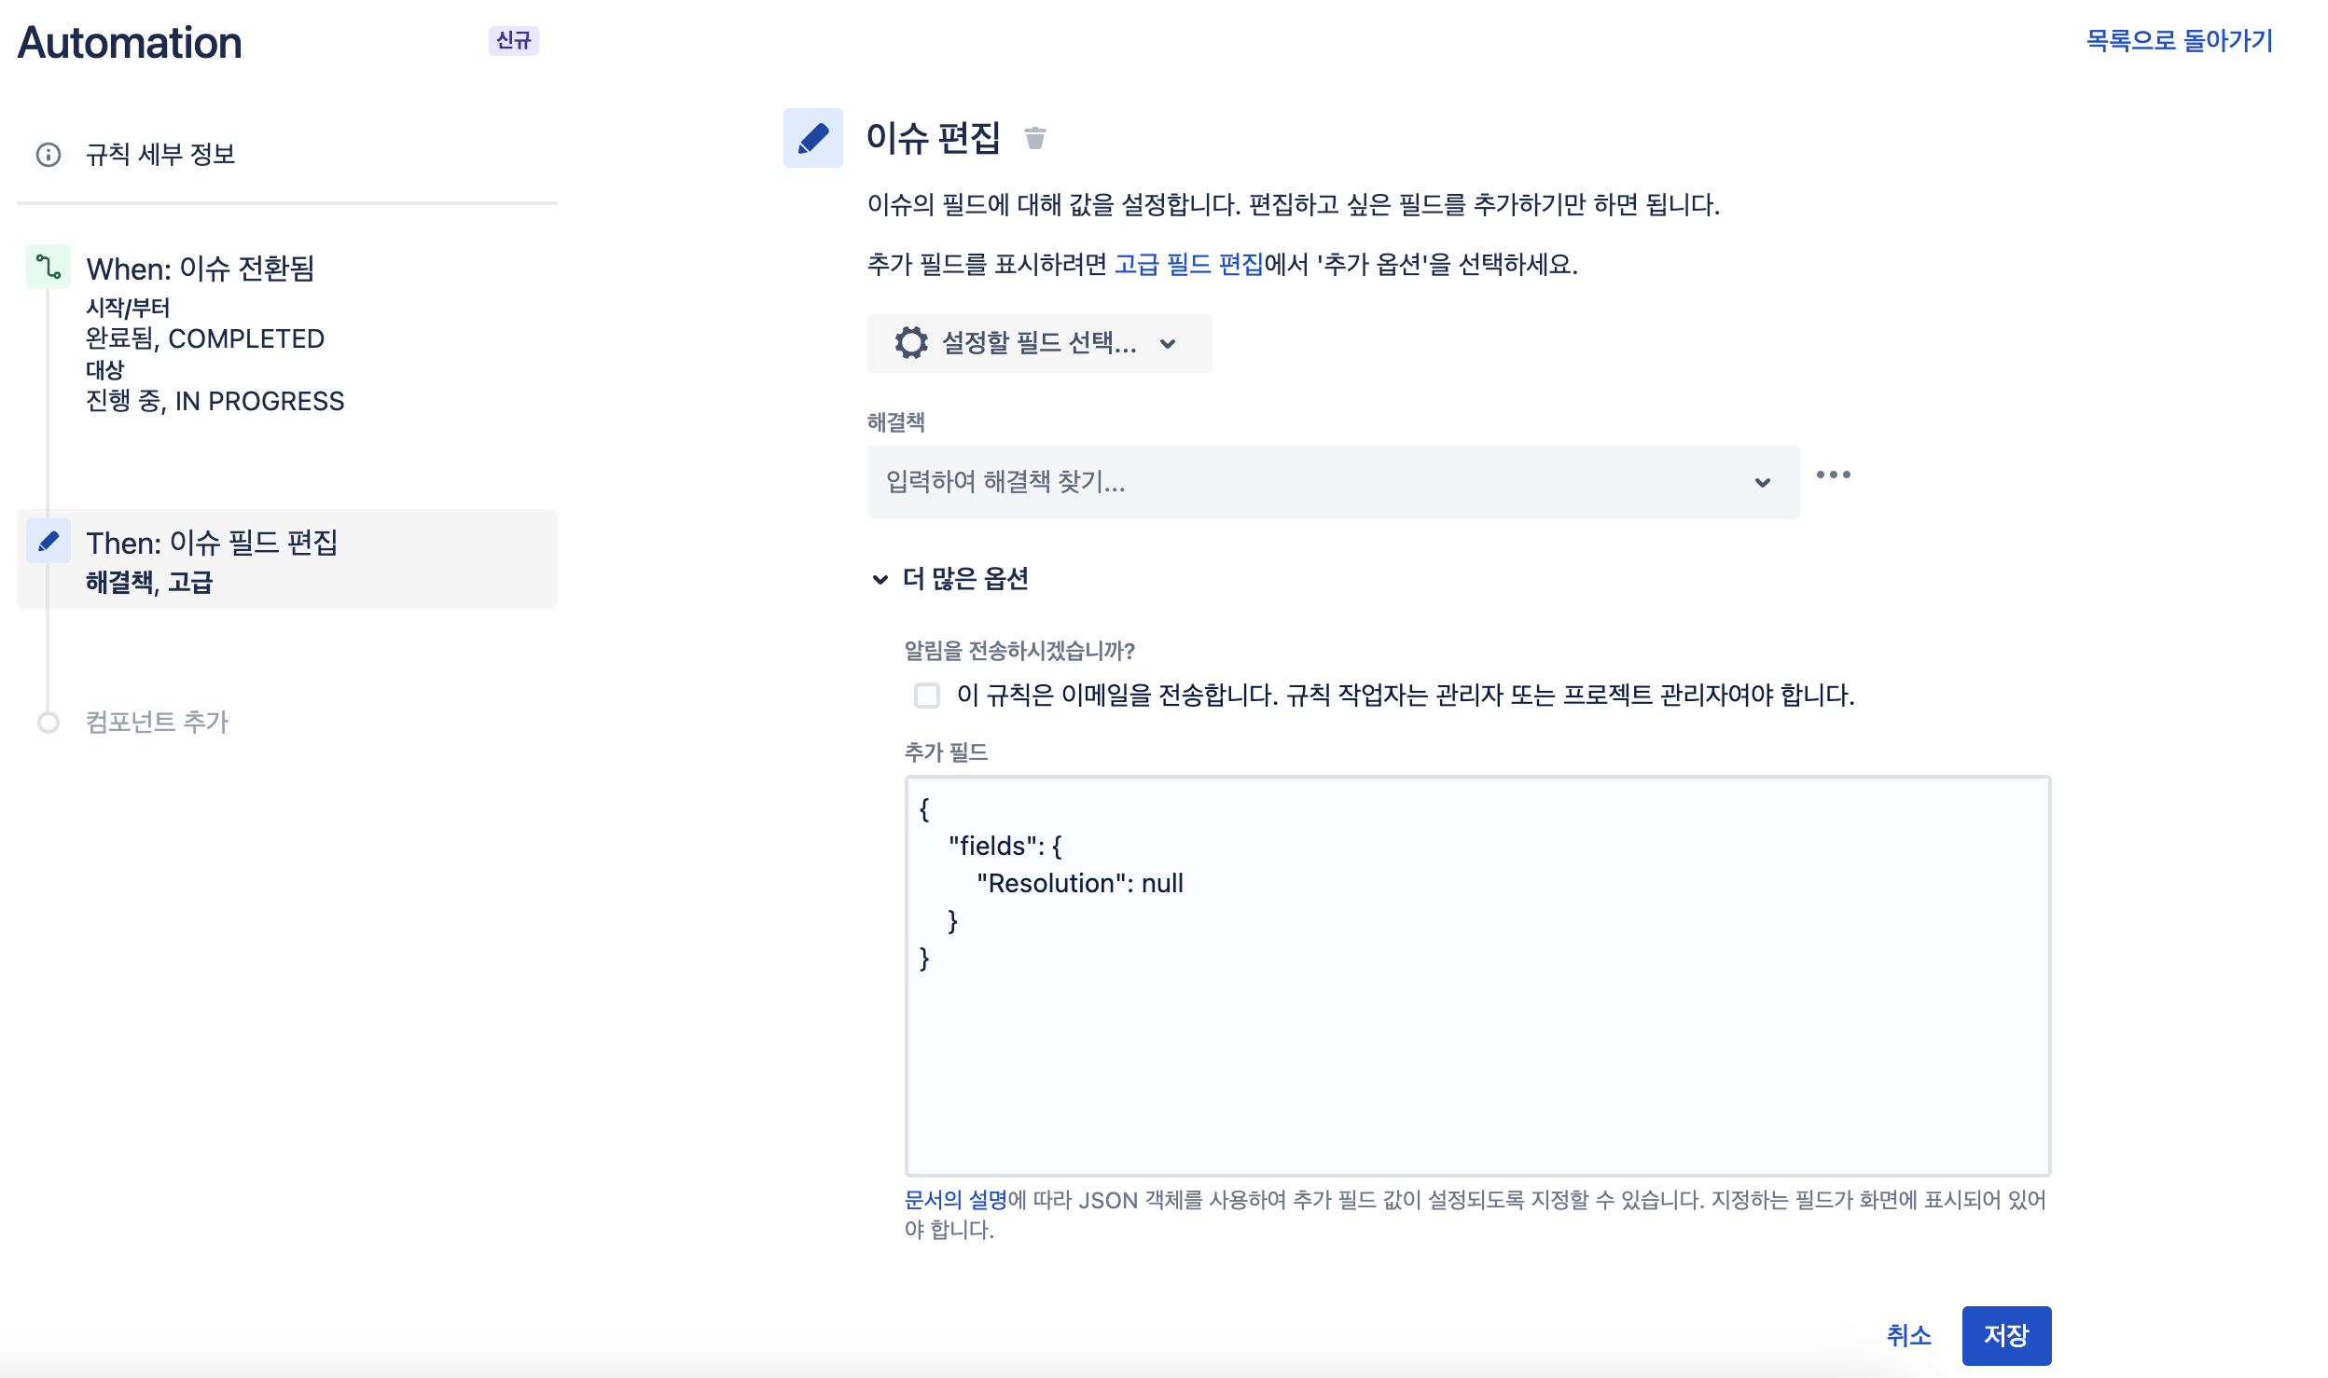Click the 목록으로 돌아가기 link
This screenshot has width=2328, height=1378.
pyautogui.click(x=2179, y=41)
